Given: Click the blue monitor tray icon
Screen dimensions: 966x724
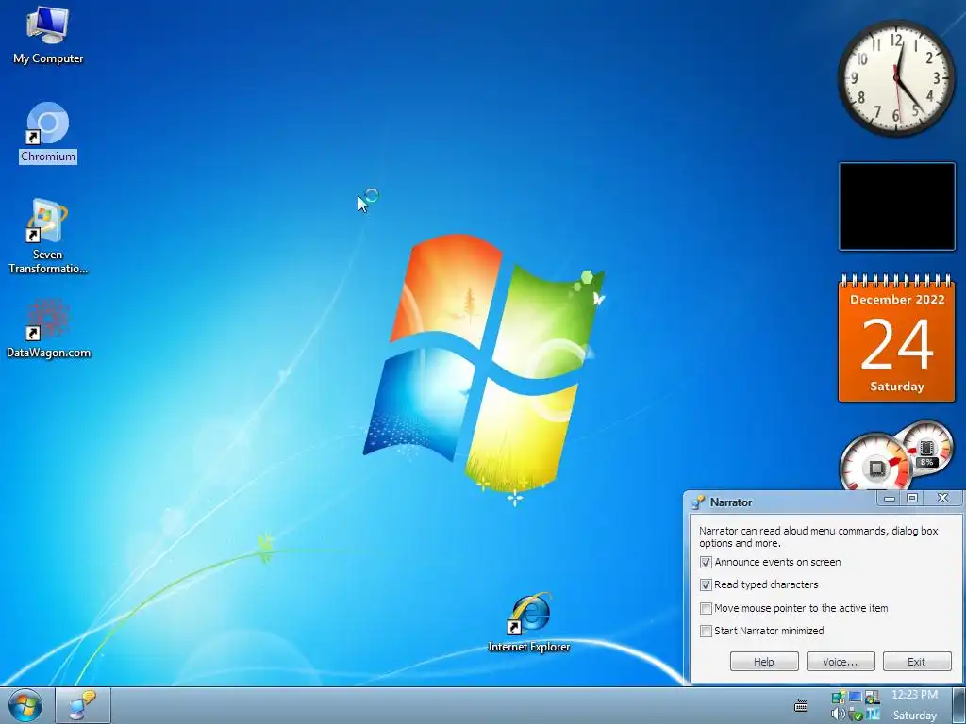Looking at the screenshot, I should tap(855, 697).
